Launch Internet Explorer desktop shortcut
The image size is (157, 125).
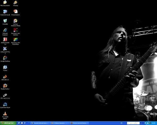tap(5, 30)
